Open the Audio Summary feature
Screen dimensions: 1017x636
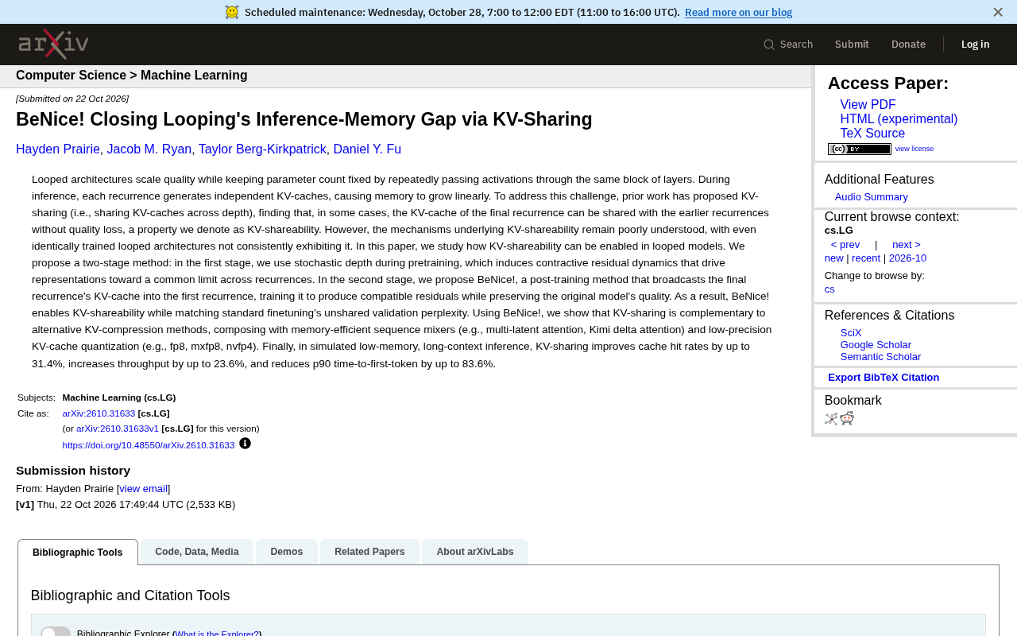pos(871,197)
